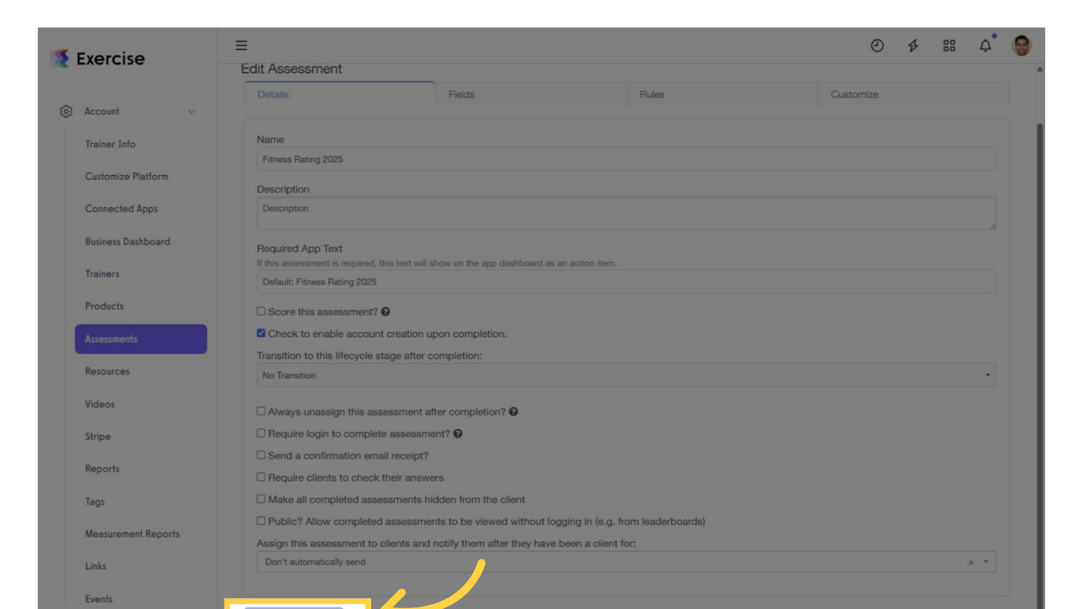
Task: Open Measurement Reports page
Action: [x=132, y=534]
